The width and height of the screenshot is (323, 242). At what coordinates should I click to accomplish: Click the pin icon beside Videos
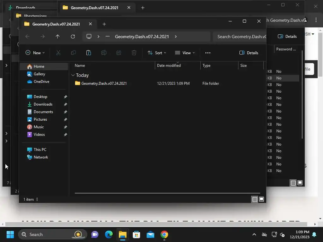tap(66, 135)
